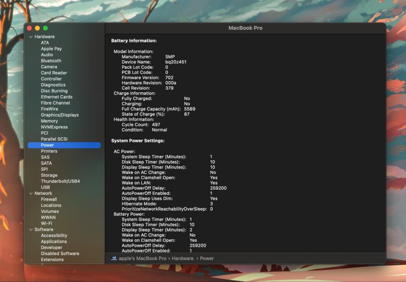Open the Graphics/Displays hardware item

pos(60,115)
